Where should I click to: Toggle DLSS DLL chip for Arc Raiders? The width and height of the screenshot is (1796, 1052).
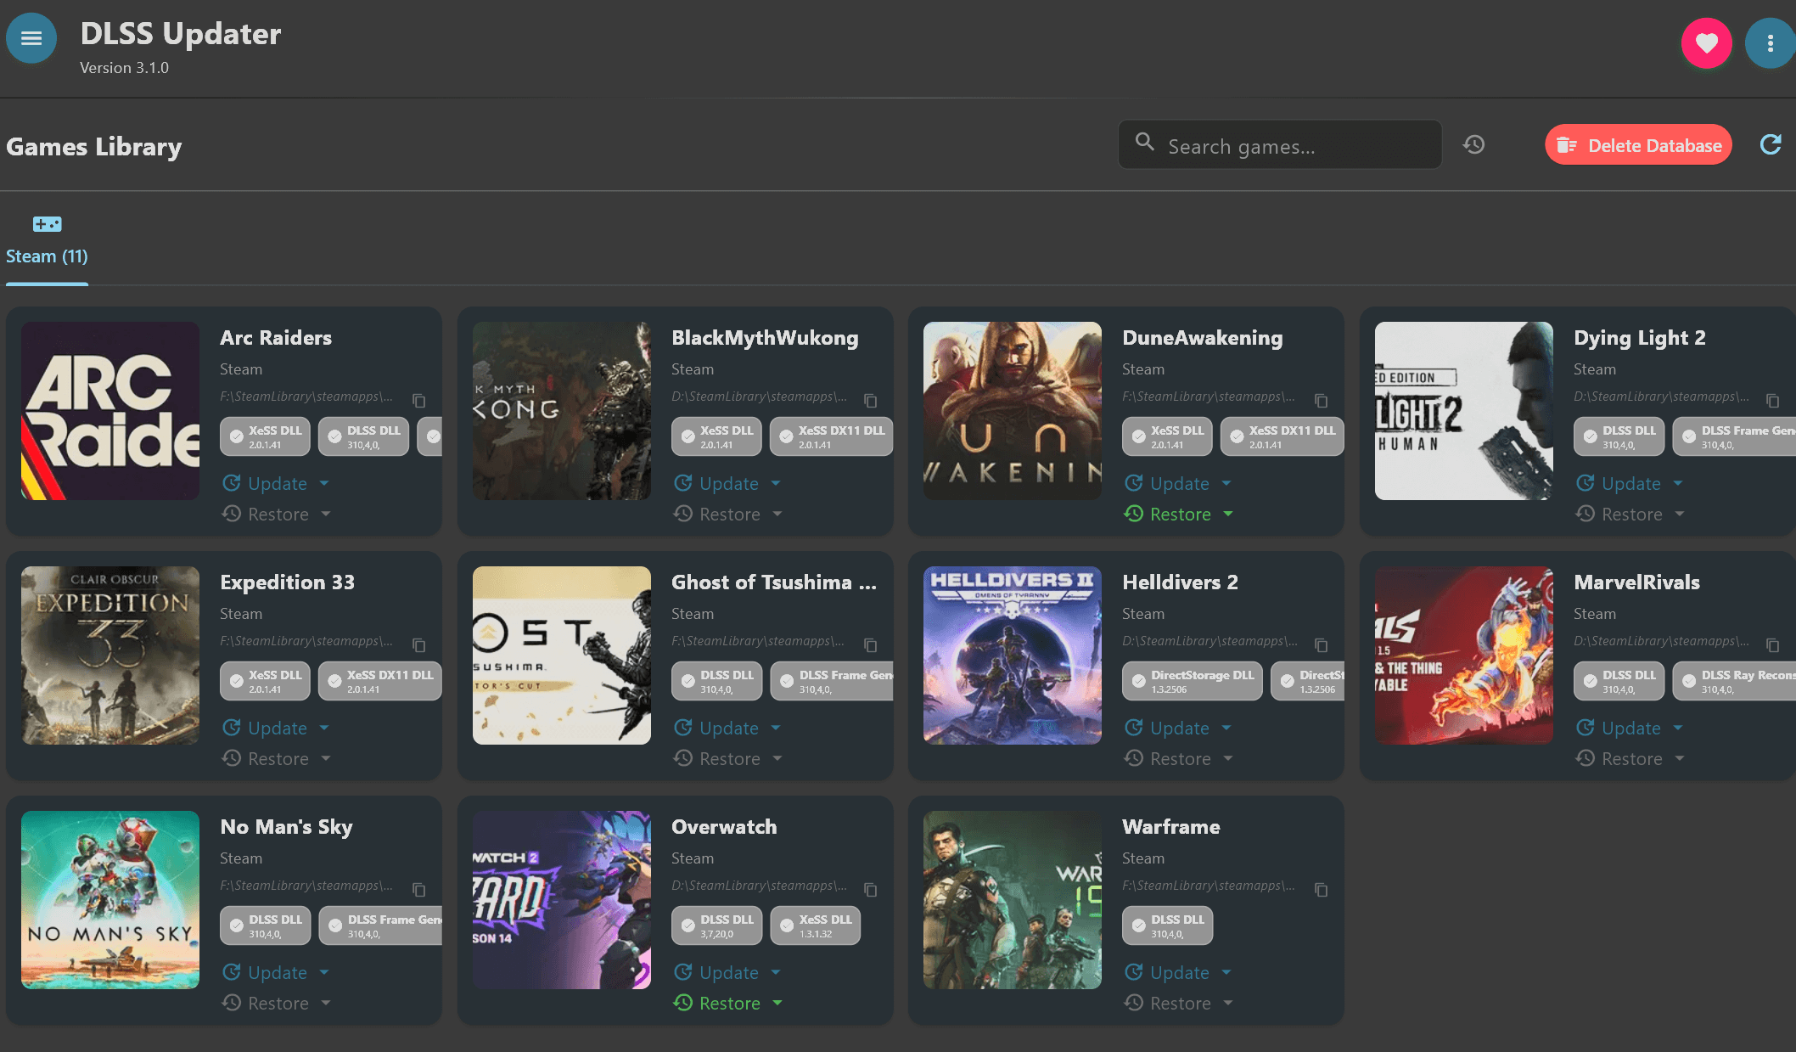click(x=363, y=436)
